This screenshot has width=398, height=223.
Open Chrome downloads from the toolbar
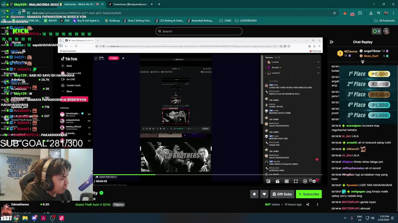[x=371, y=13]
